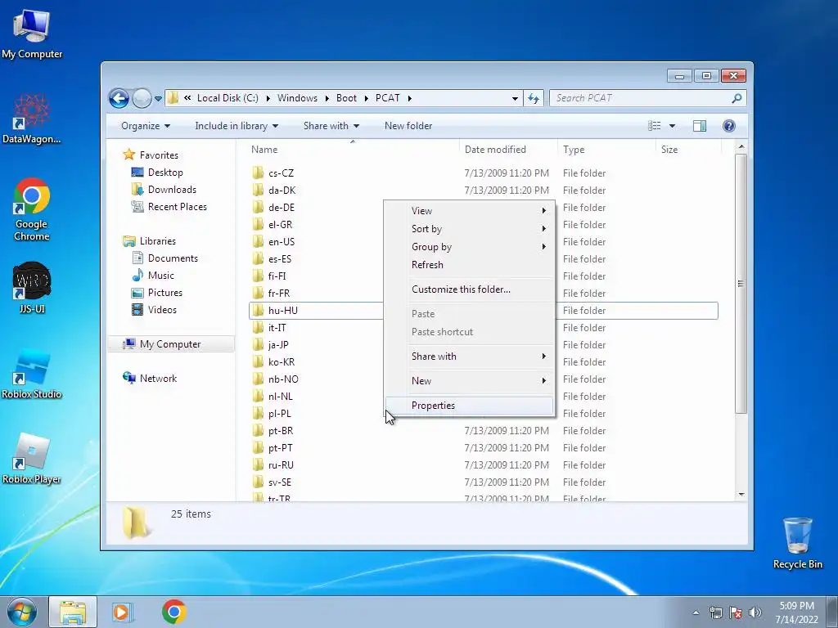838x628 pixels.
Task: Click the Help question mark icon
Action: [x=728, y=126]
